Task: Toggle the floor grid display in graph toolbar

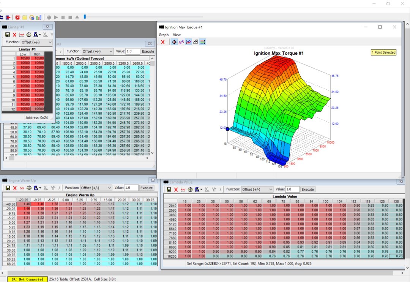Action: tap(196, 42)
